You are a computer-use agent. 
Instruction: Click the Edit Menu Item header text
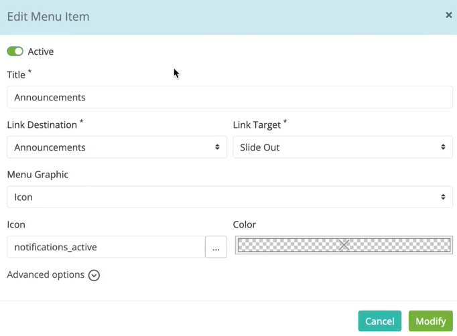[48, 17]
